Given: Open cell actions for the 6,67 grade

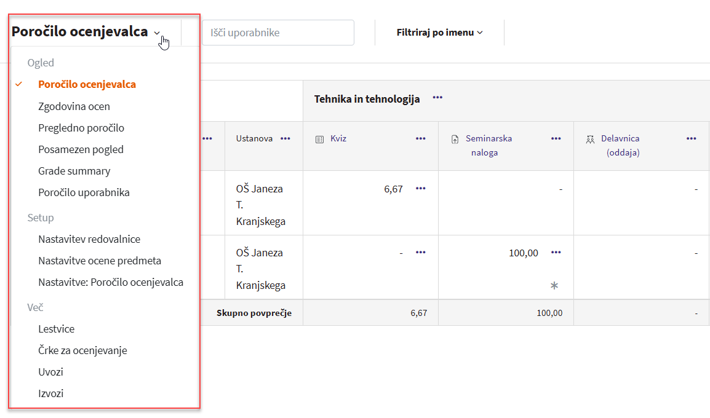Looking at the screenshot, I should (421, 188).
